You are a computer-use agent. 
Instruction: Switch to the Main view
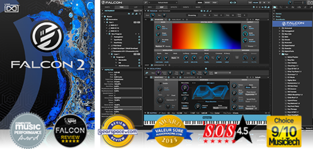coord(200,3)
